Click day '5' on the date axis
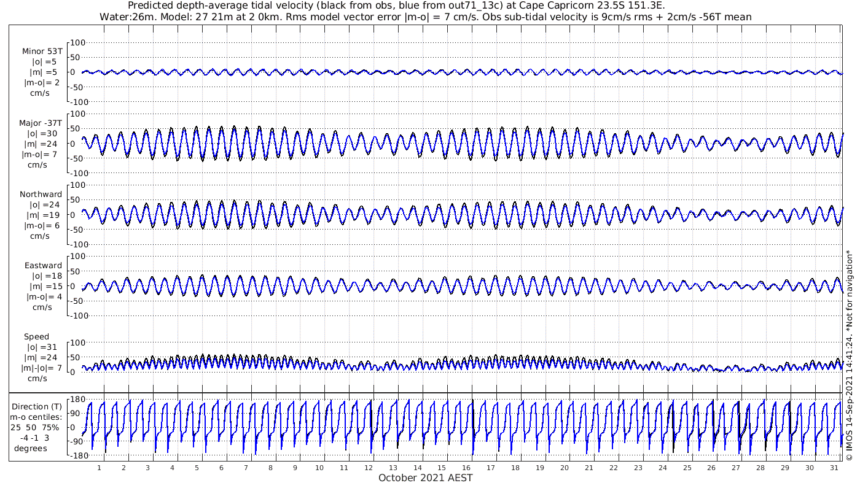 point(197,468)
